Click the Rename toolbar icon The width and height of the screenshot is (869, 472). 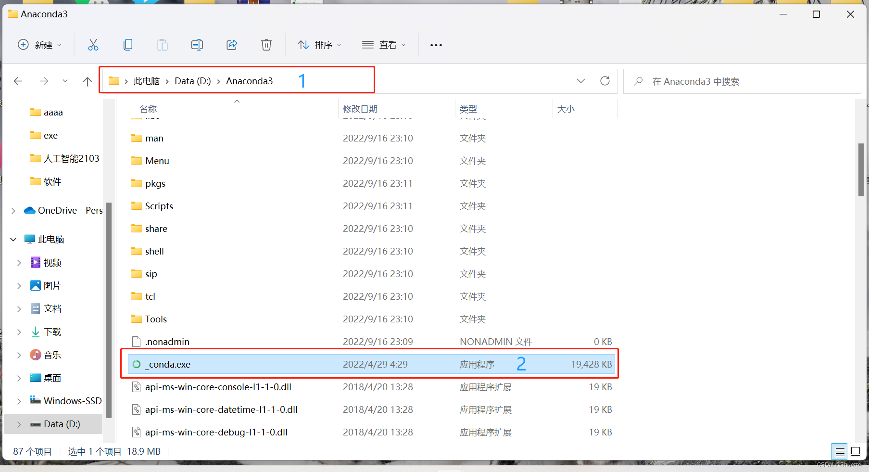coord(197,45)
